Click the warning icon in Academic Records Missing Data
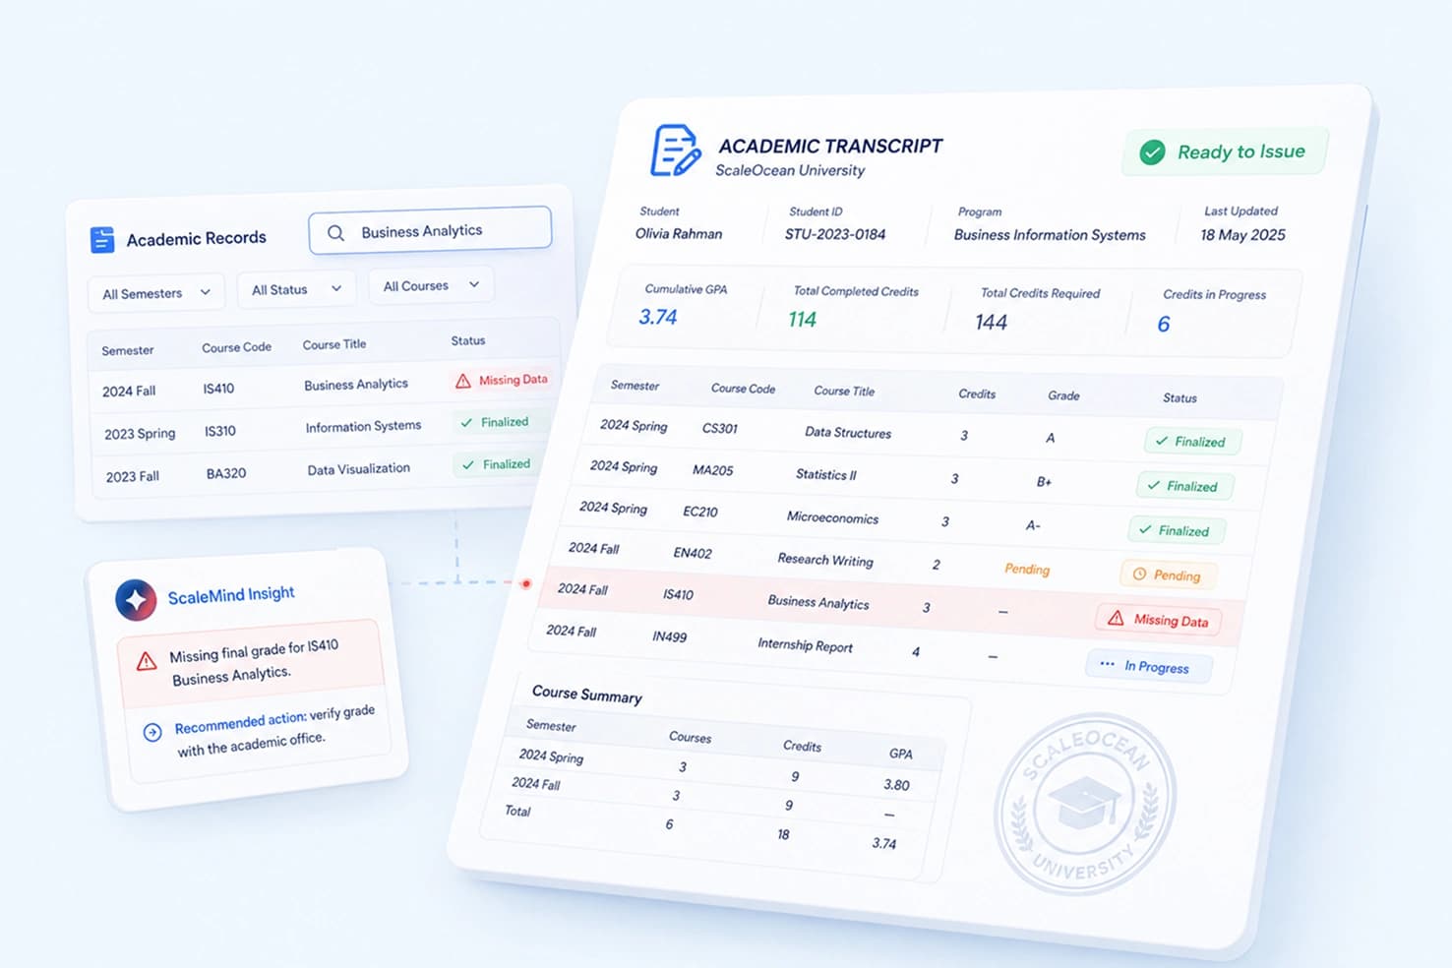 [x=463, y=381]
